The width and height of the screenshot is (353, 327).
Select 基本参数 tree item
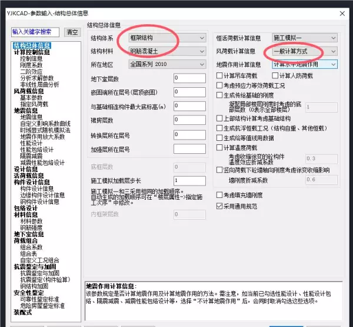click(x=31, y=98)
